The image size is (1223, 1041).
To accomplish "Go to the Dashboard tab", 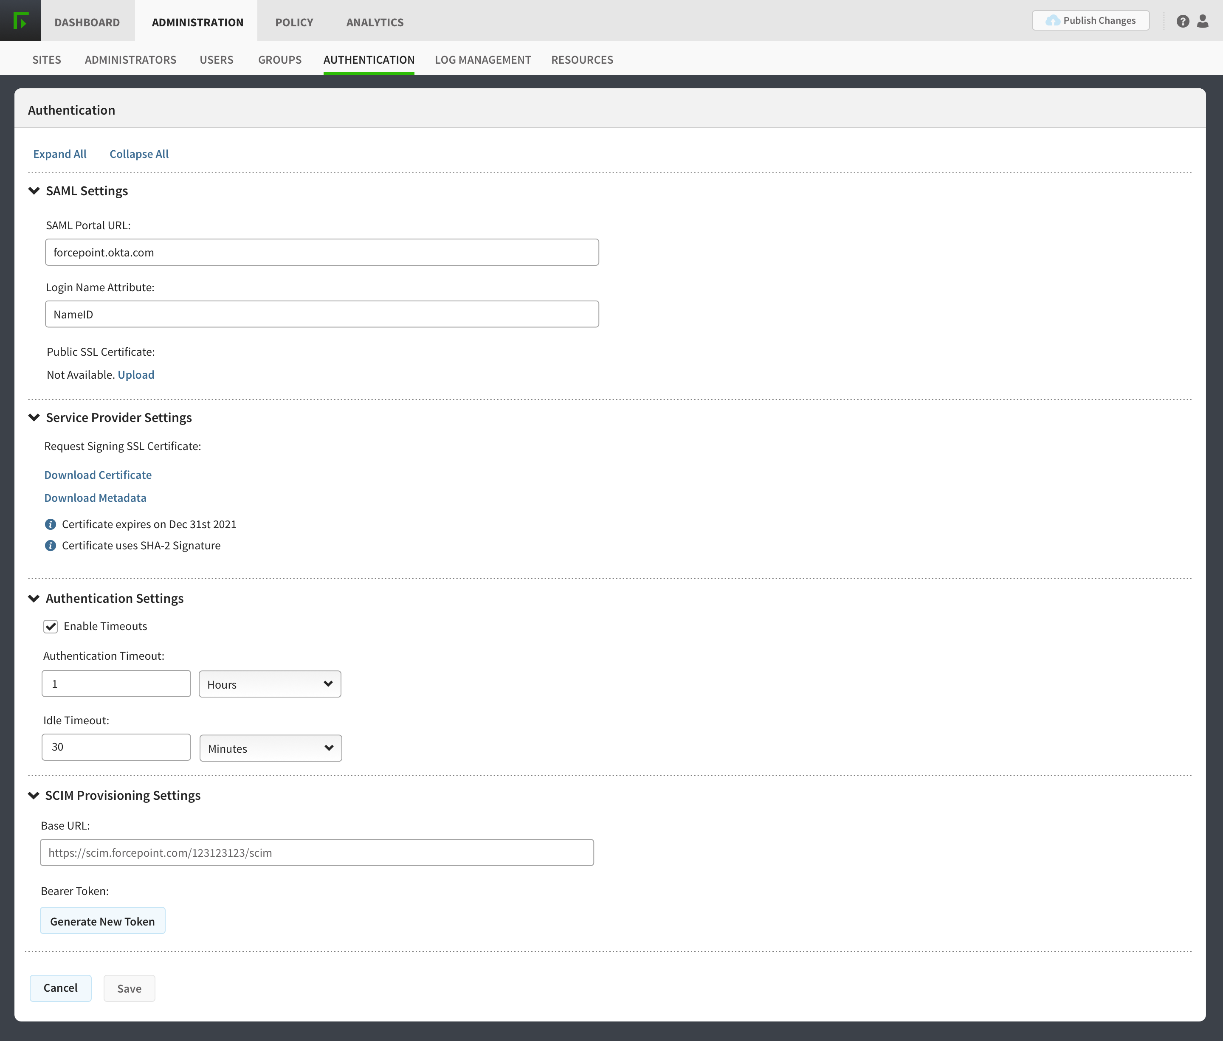I will point(87,23).
